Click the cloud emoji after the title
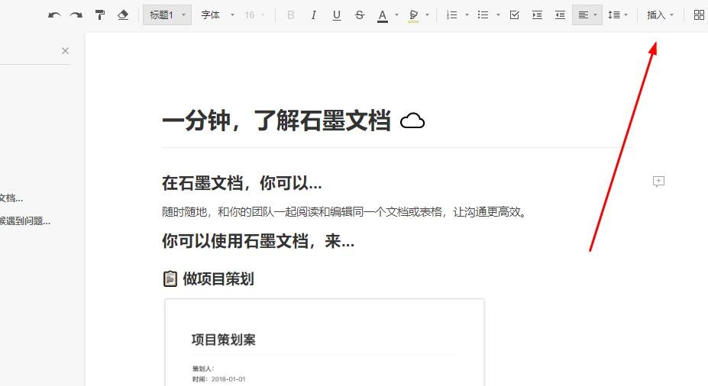The width and height of the screenshot is (708, 386). [412, 121]
